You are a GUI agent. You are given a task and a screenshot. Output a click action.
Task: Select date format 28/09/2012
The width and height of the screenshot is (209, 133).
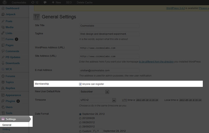coord(80,127)
